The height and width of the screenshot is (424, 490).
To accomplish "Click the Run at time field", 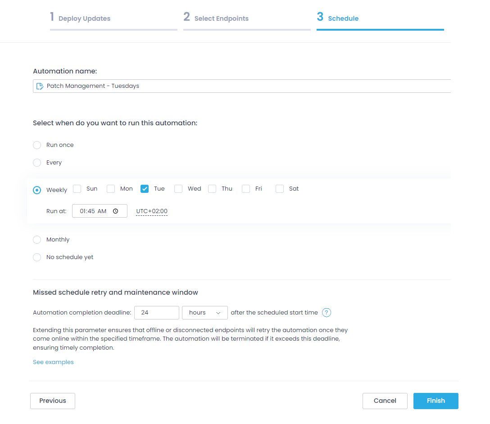I will (x=100, y=211).
